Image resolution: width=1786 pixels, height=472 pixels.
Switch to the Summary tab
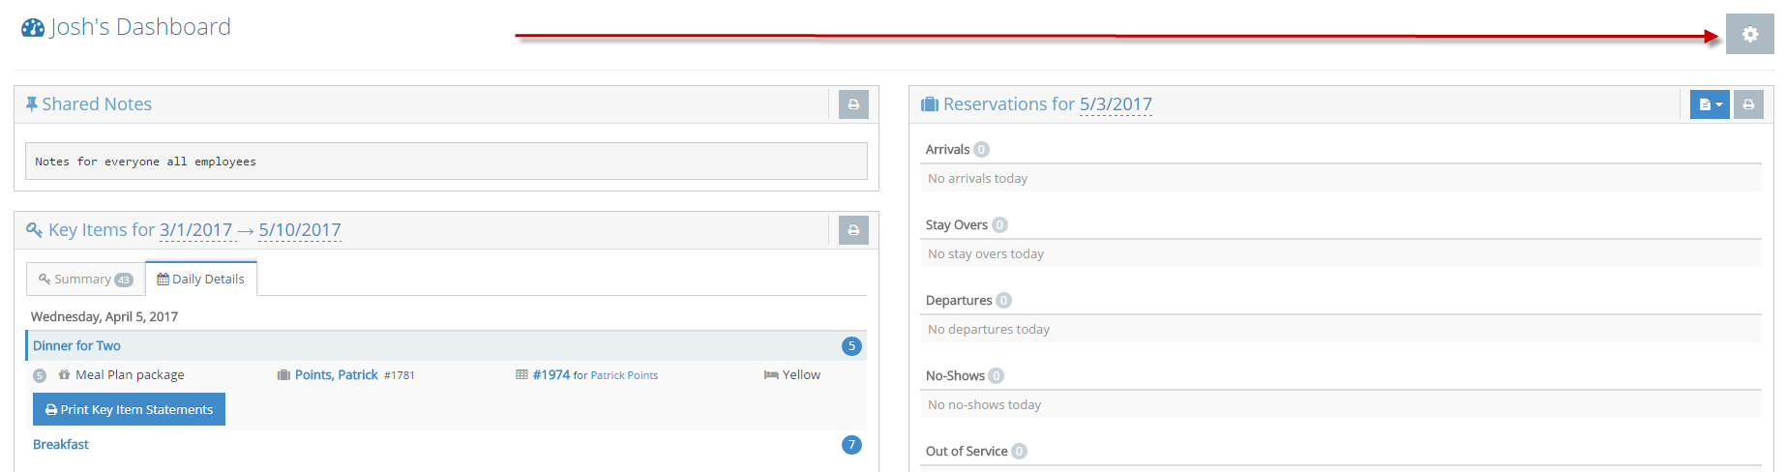[85, 280]
